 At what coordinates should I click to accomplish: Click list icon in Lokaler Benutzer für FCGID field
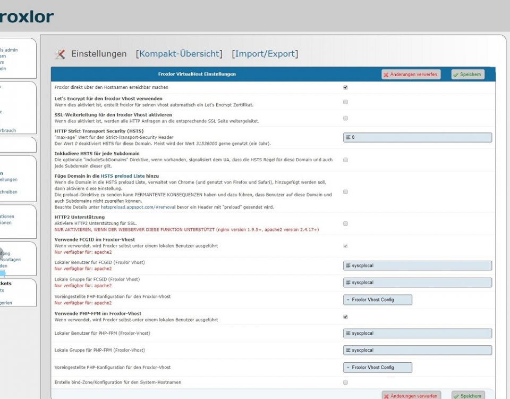click(348, 266)
